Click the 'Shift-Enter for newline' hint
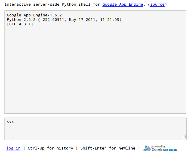The image size is (190, 151). click(x=108, y=148)
